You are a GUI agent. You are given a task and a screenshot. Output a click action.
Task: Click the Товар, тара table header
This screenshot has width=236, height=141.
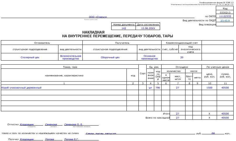(70, 67)
